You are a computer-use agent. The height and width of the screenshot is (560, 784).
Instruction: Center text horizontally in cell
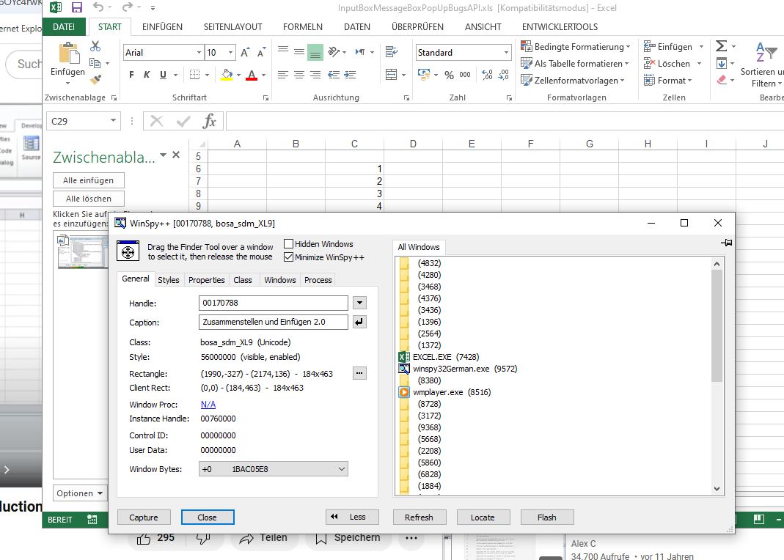pyautogui.click(x=299, y=75)
